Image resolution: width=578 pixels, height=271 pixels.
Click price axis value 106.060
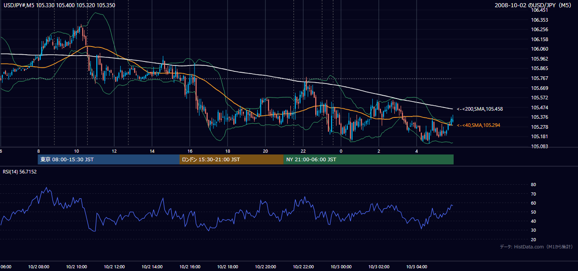(x=540, y=49)
